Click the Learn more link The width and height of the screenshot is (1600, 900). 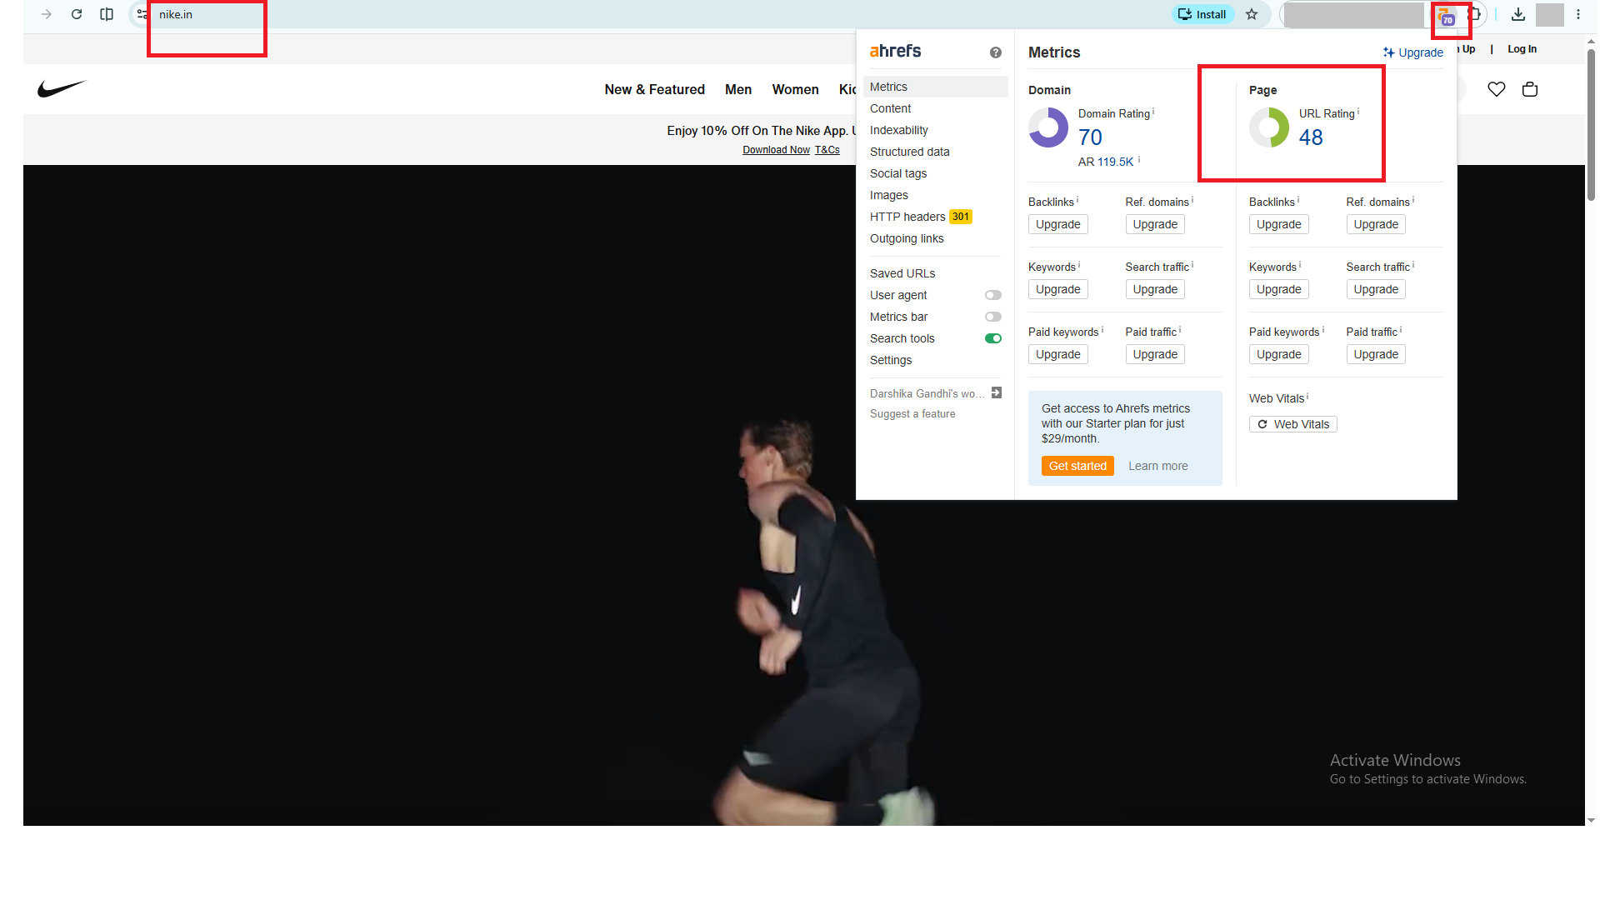(1157, 466)
